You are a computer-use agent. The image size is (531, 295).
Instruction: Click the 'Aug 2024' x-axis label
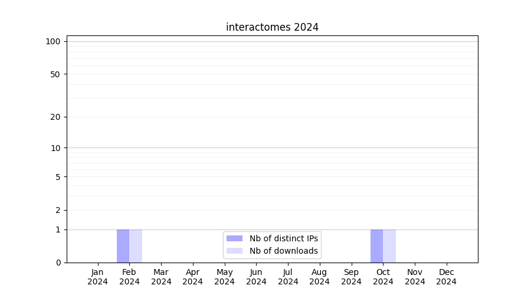click(319, 277)
